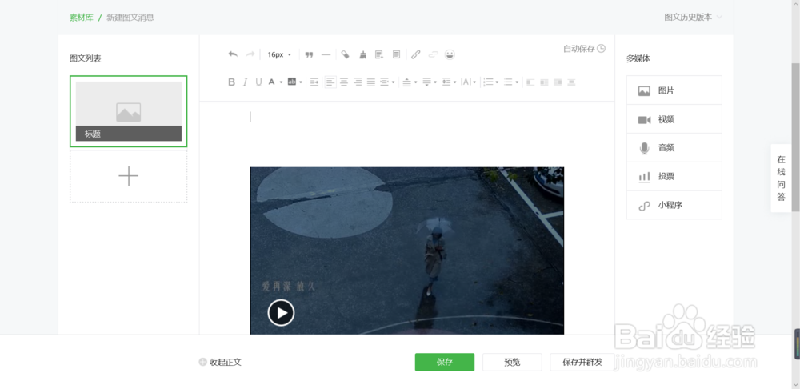This screenshot has width=800, height=389.
Task: Set image float left icon
Action: (544, 82)
